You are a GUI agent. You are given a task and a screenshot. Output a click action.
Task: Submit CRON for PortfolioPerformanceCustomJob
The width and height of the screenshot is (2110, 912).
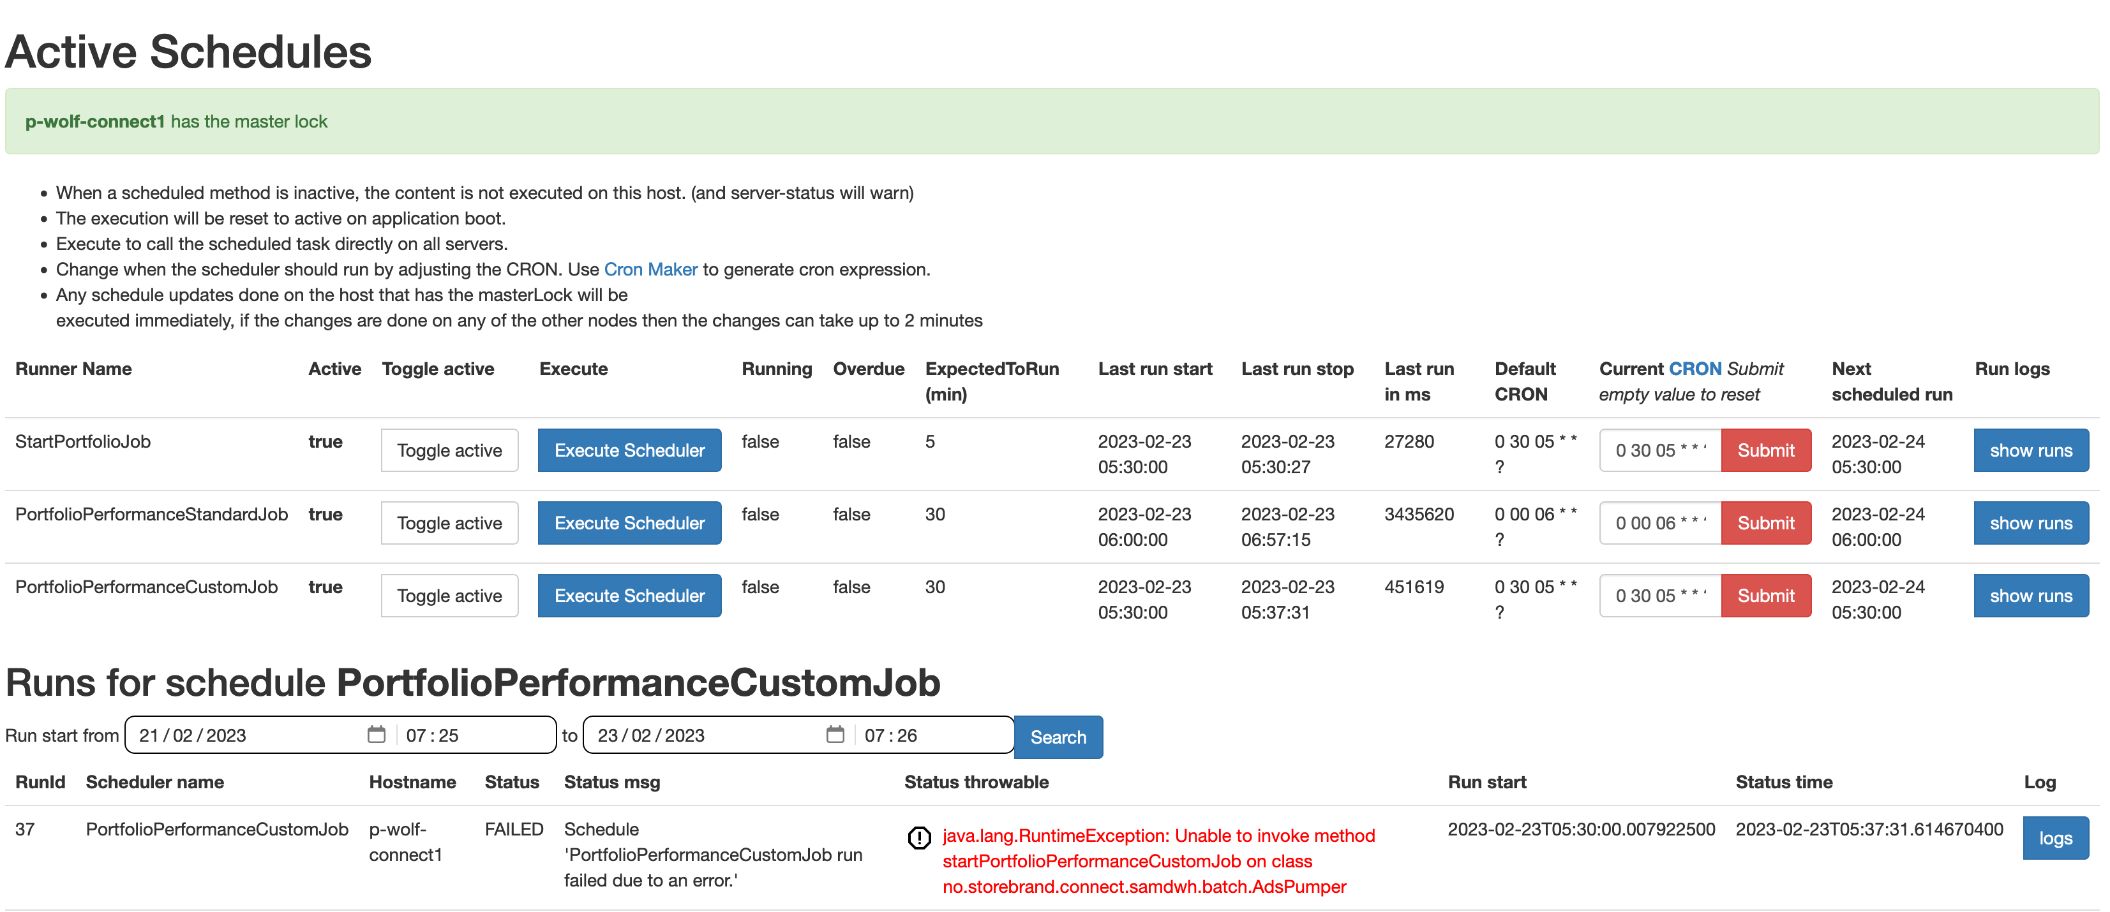click(1765, 596)
